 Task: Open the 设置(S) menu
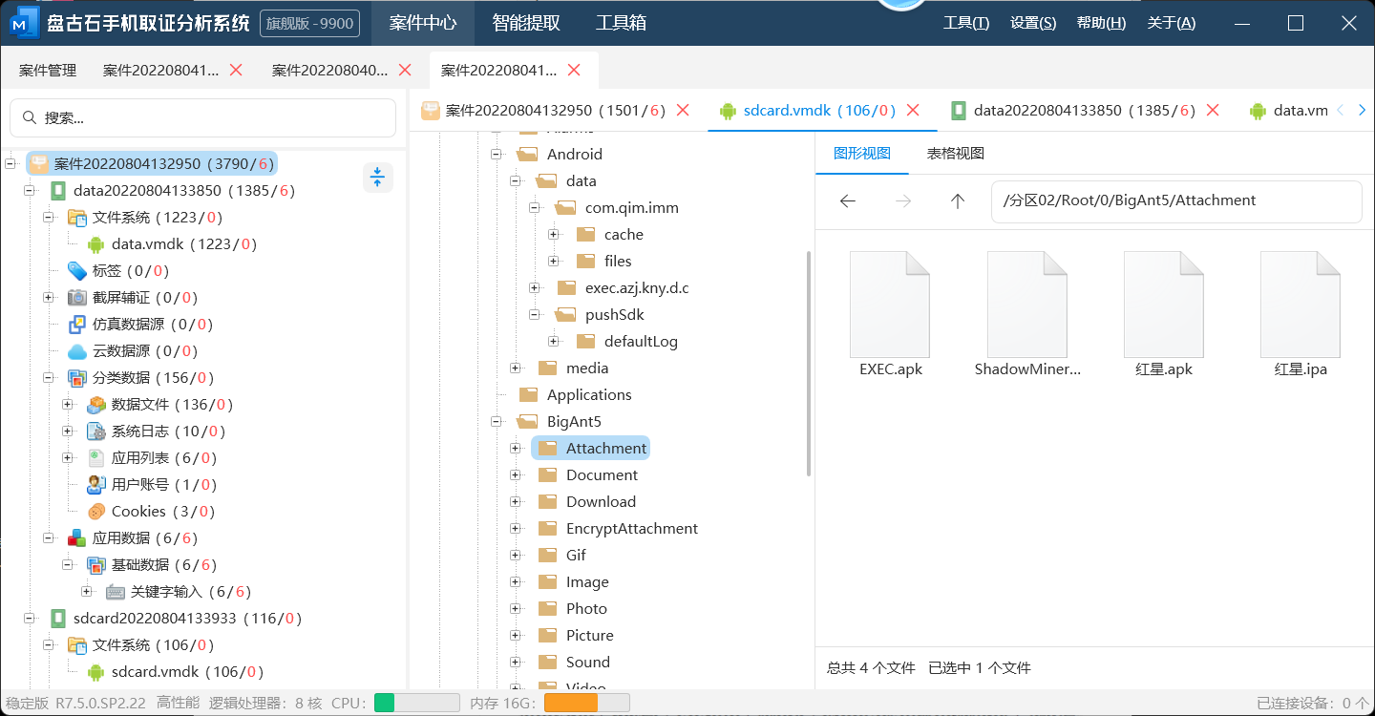coord(1032,23)
